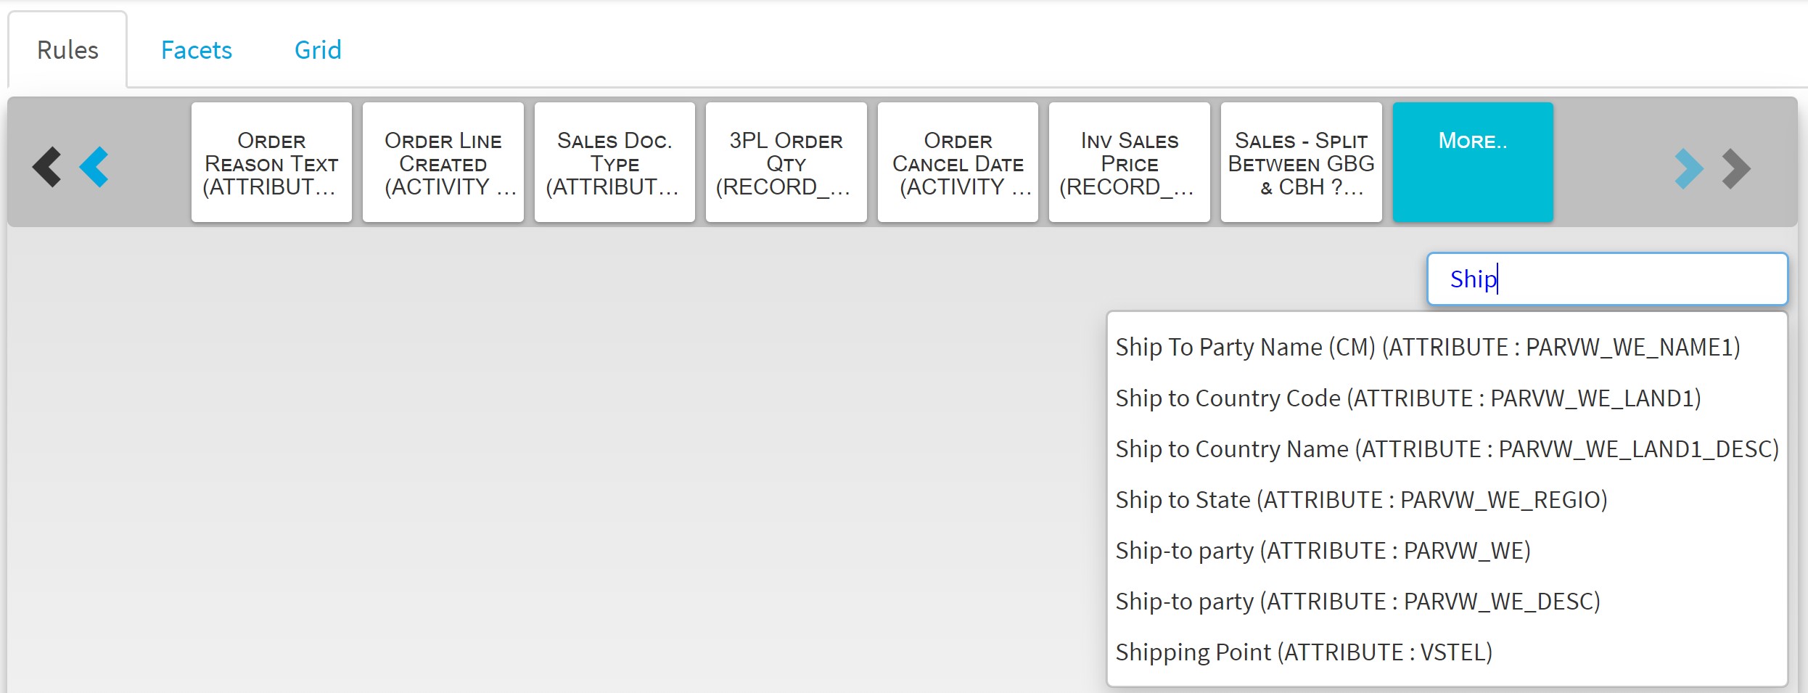
Task: Click the gray last-page right chevron
Action: tap(1736, 168)
